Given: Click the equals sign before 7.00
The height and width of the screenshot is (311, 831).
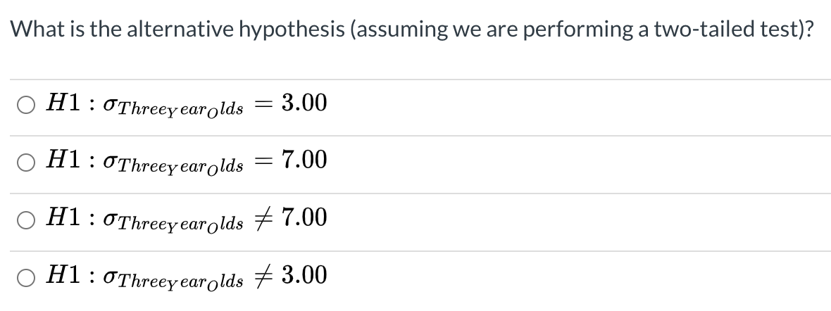Looking at the screenshot, I should coord(262,162).
